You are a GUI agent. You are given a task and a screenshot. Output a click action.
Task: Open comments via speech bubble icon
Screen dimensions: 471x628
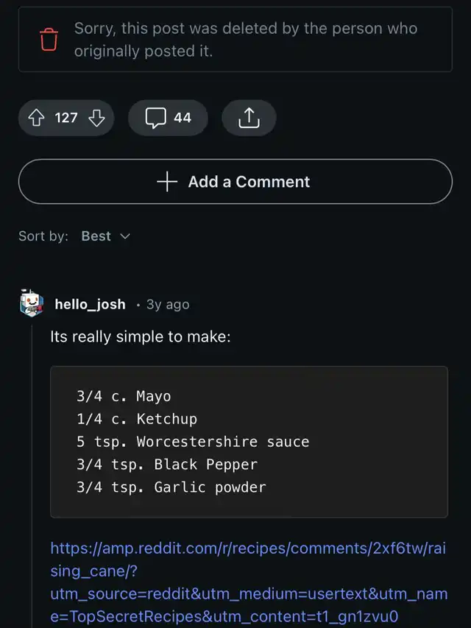pos(156,118)
